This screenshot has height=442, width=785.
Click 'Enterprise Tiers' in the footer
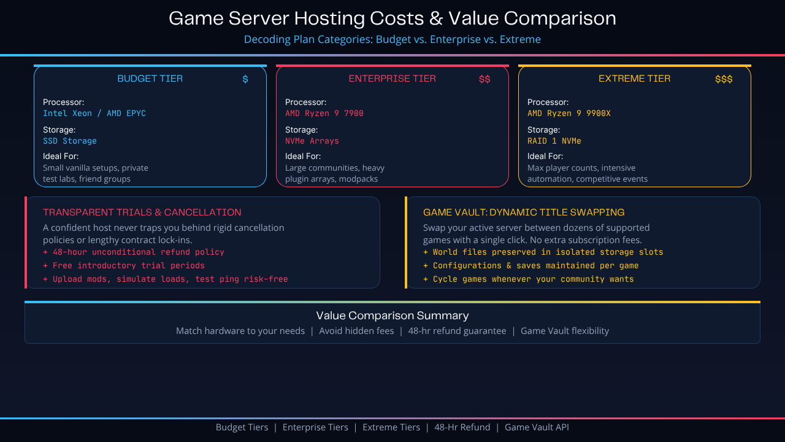click(315, 427)
